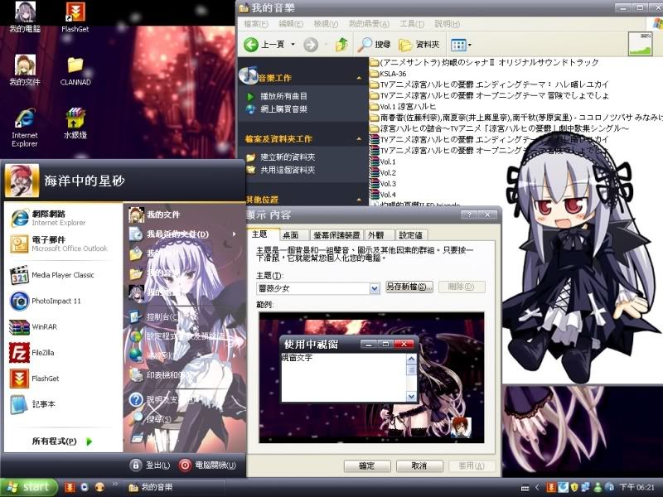
Task: Open the 工具(T) menu
Action: coord(412,24)
